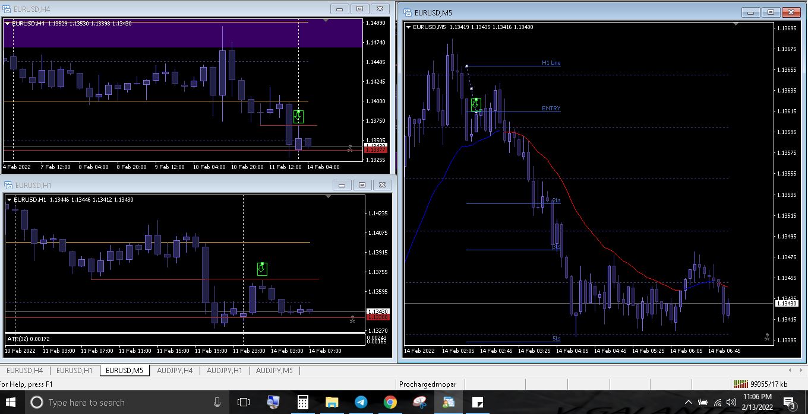Open Telegram from the taskbar
808x414 pixels.
click(x=361, y=402)
